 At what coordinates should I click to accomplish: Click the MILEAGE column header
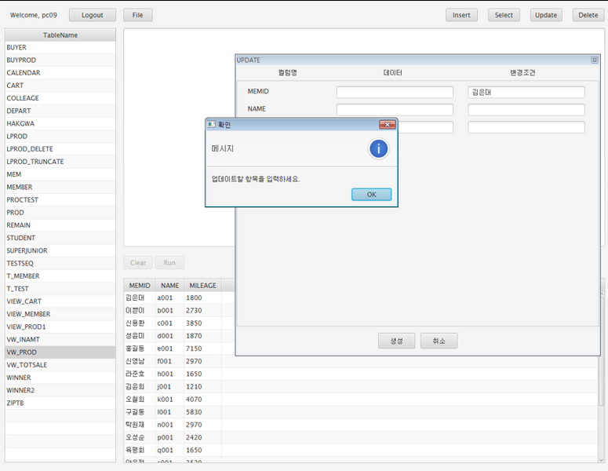coord(202,286)
